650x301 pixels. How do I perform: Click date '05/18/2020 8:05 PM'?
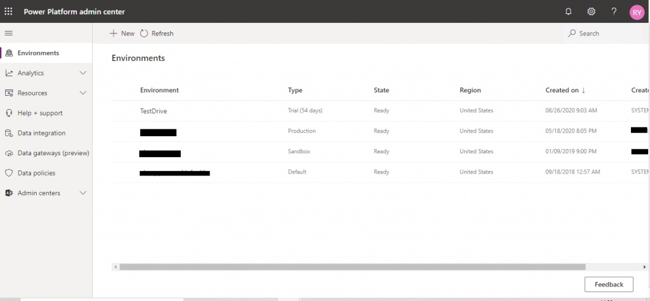pos(571,131)
